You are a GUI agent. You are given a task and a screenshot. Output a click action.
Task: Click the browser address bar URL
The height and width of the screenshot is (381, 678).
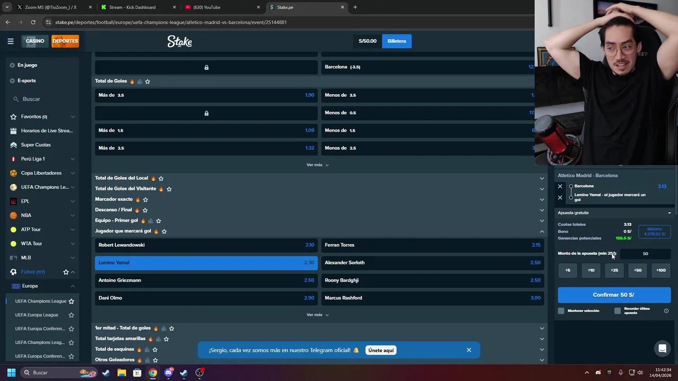tap(171, 22)
